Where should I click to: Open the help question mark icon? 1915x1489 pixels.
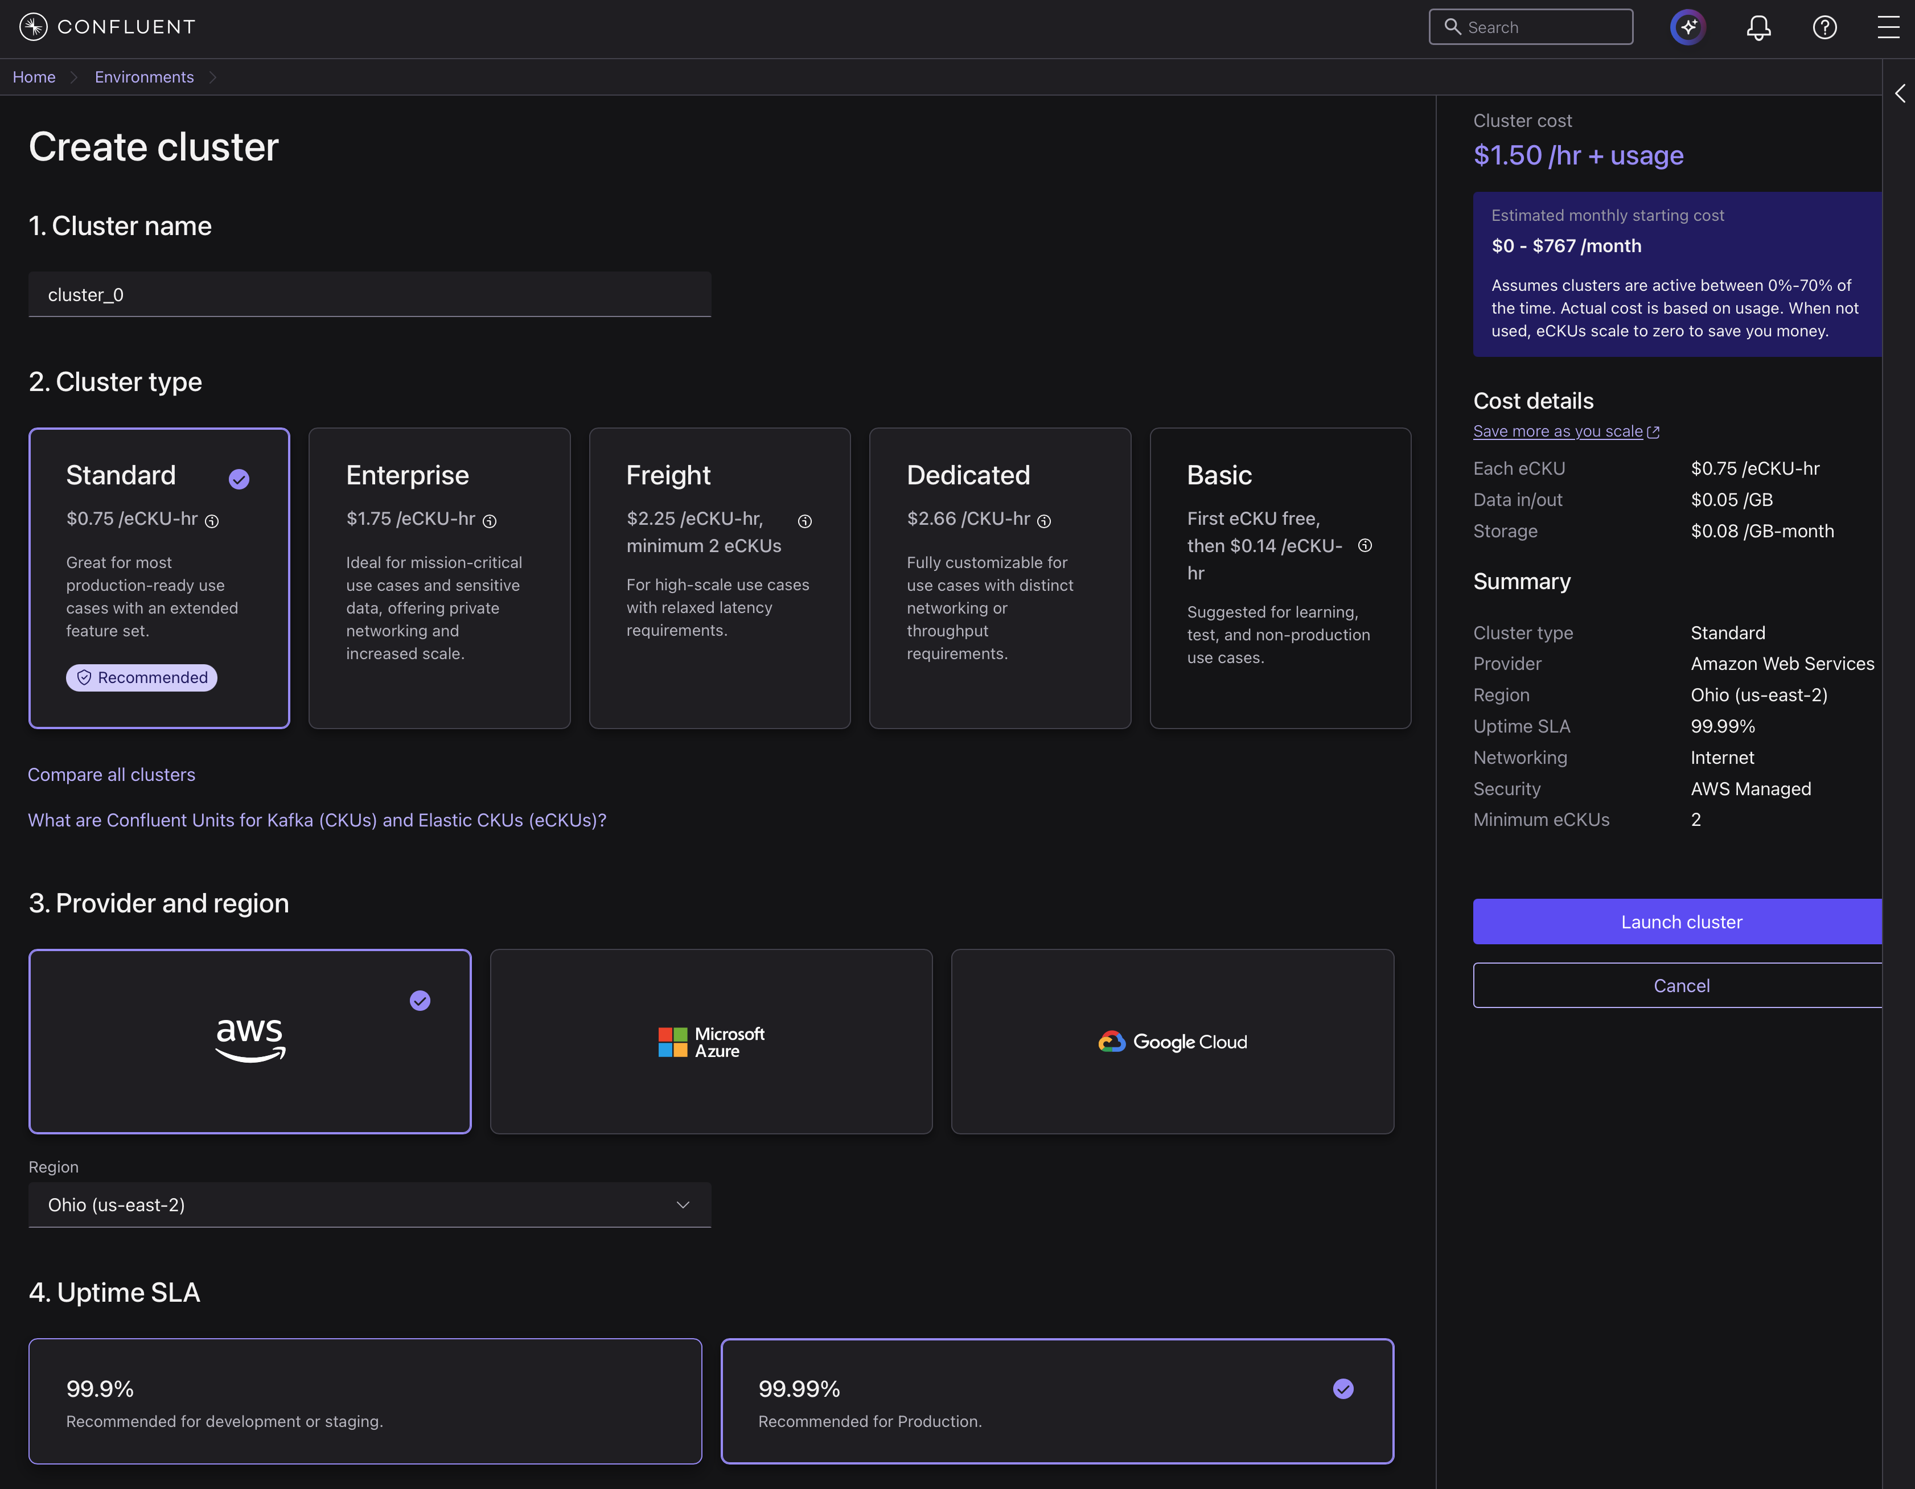coord(1824,27)
